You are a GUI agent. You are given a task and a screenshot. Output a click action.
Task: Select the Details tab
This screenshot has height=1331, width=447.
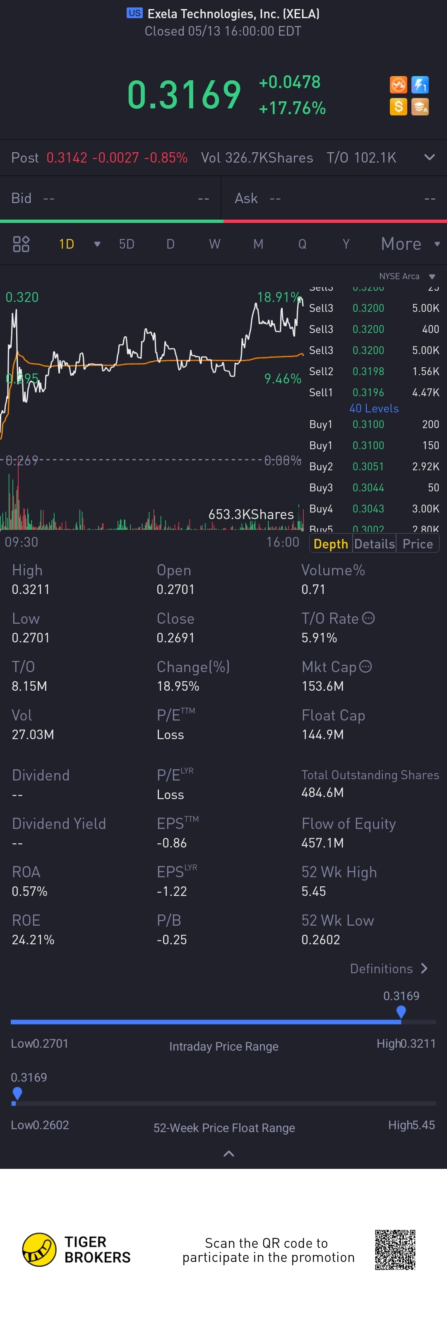(x=375, y=544)
